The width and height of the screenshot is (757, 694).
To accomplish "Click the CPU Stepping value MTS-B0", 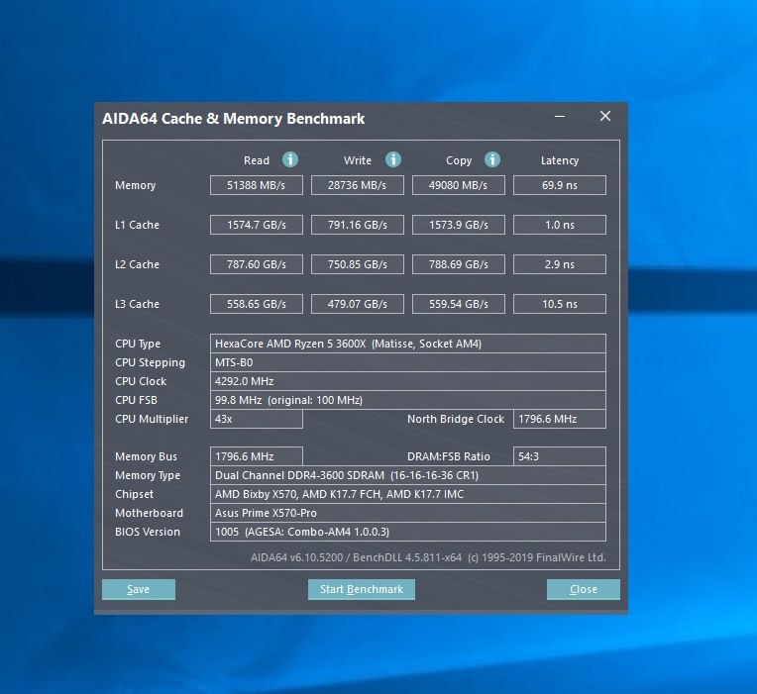I will point(408,362).
